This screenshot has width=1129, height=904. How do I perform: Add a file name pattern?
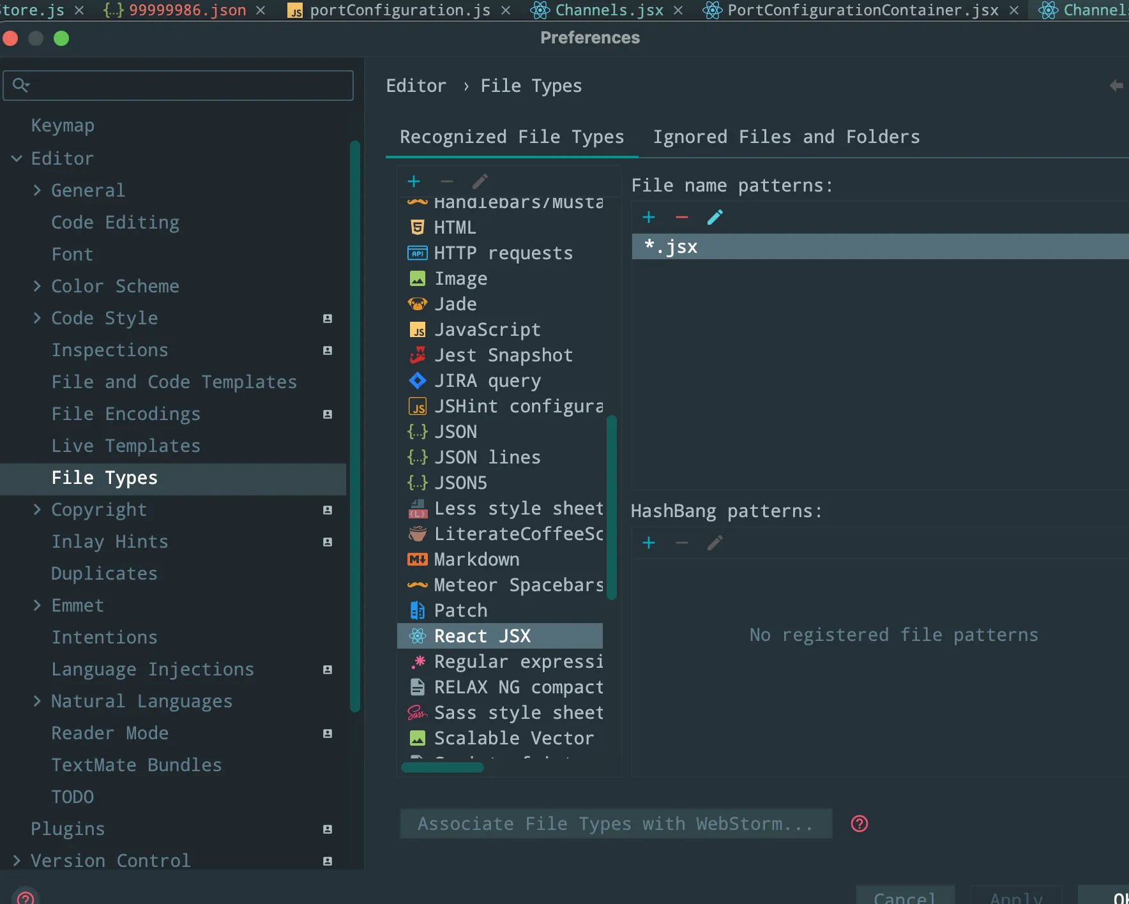[x=649, y=218]
